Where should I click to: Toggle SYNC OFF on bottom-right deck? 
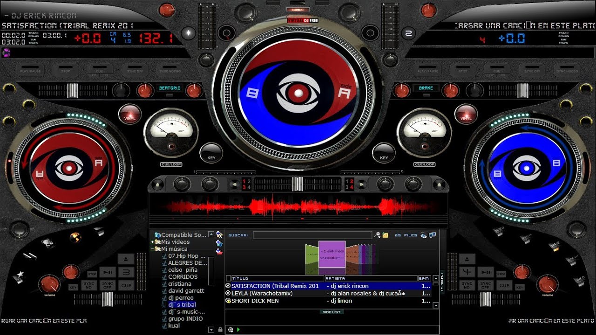pyautogui.click(x=486, y=285)
